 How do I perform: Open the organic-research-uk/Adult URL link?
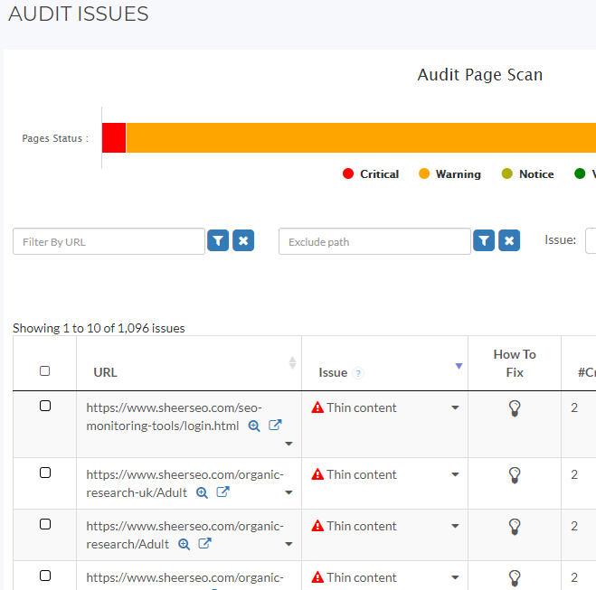click(x=185, y=483)
